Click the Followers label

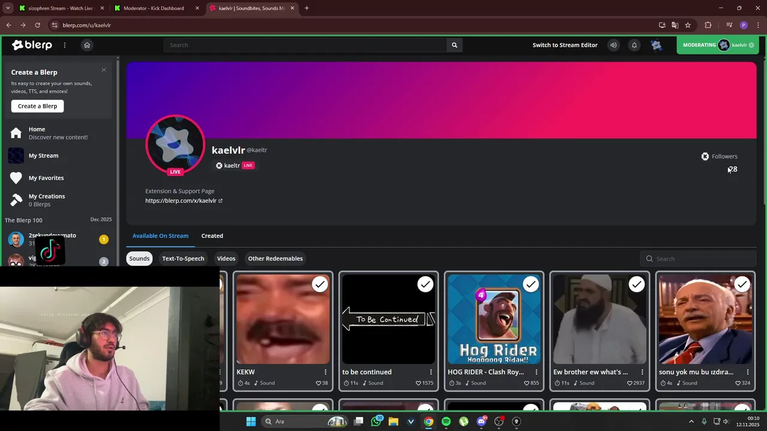[x=724, y=156]
